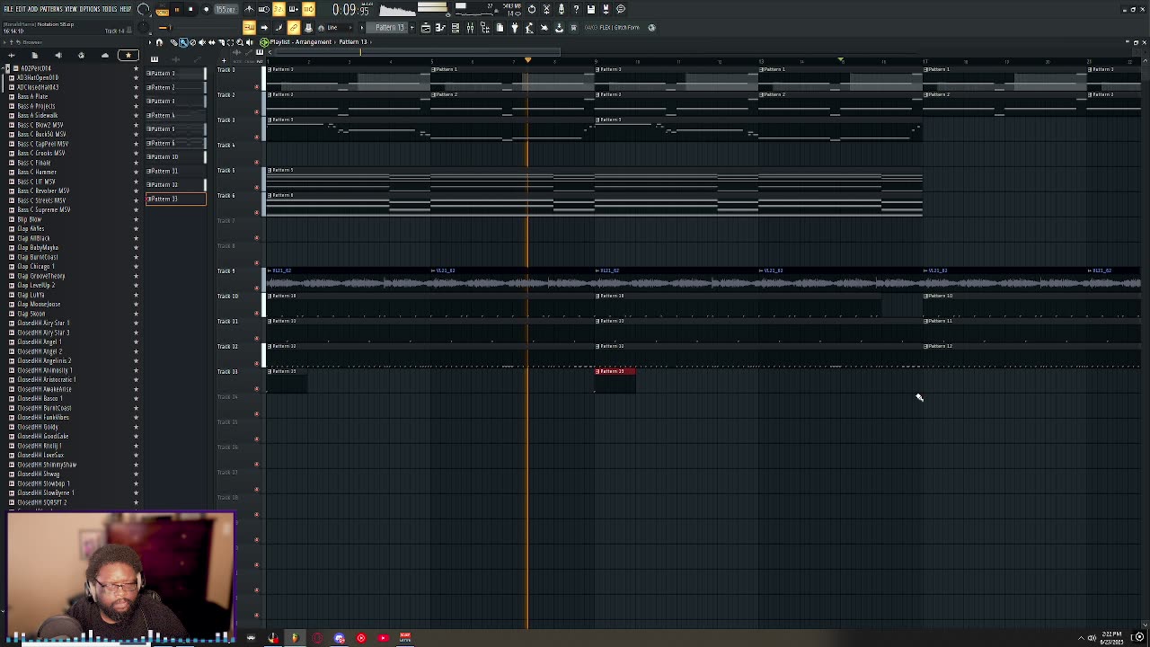Select the playlist Mute tool
Viewport: 1150px width, 647px height.
[202, 42]
